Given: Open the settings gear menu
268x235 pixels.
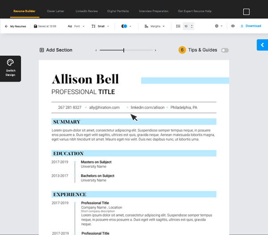Looking at the screenshot, I should [x=217, y=26].
